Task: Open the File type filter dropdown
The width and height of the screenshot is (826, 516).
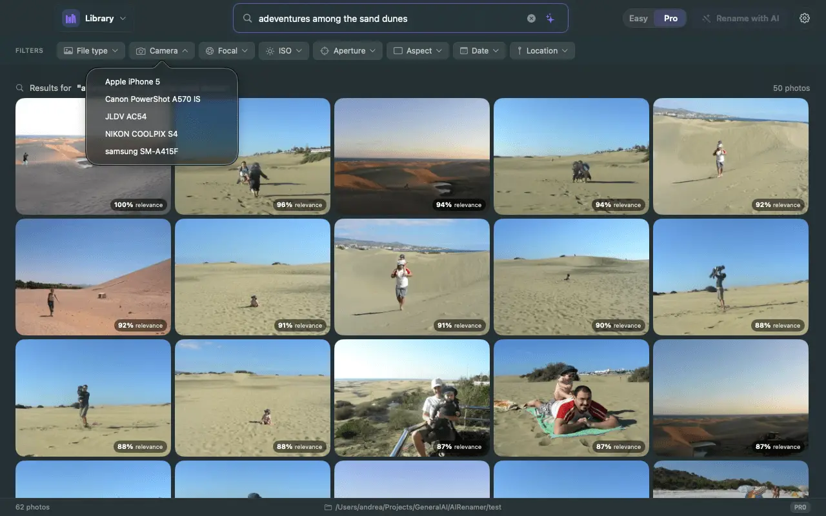Action: (x=91, y=51)
